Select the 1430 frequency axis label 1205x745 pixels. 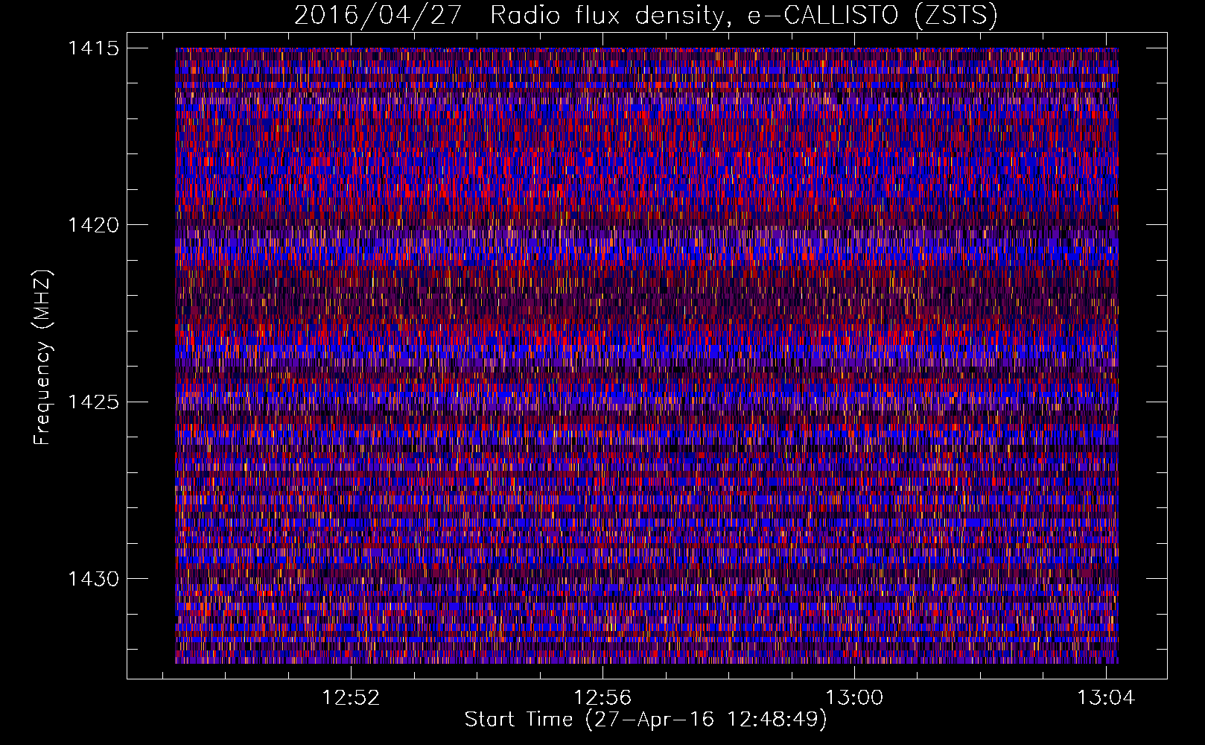click(x=93, y=579)
